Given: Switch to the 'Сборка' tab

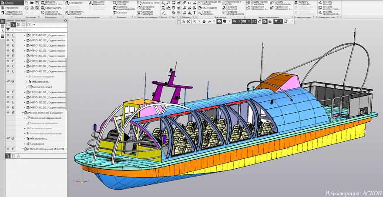Looking at the screenshot, I should coord(9,3).
